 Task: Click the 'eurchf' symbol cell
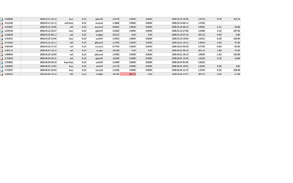(99, 66)
